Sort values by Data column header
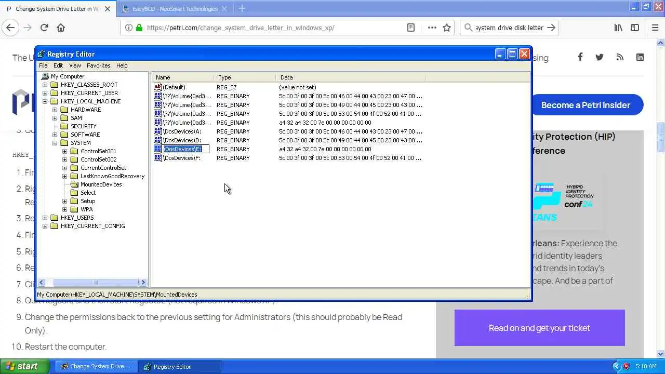This screenshot has height=374, width=665. pyautogui.click(x=350, y=77)
